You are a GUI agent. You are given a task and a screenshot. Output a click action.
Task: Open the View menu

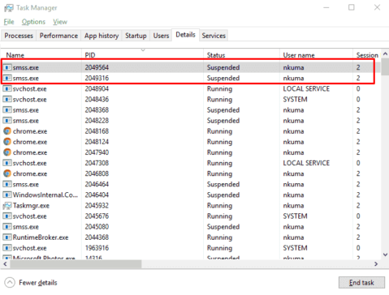coord(60,22)
